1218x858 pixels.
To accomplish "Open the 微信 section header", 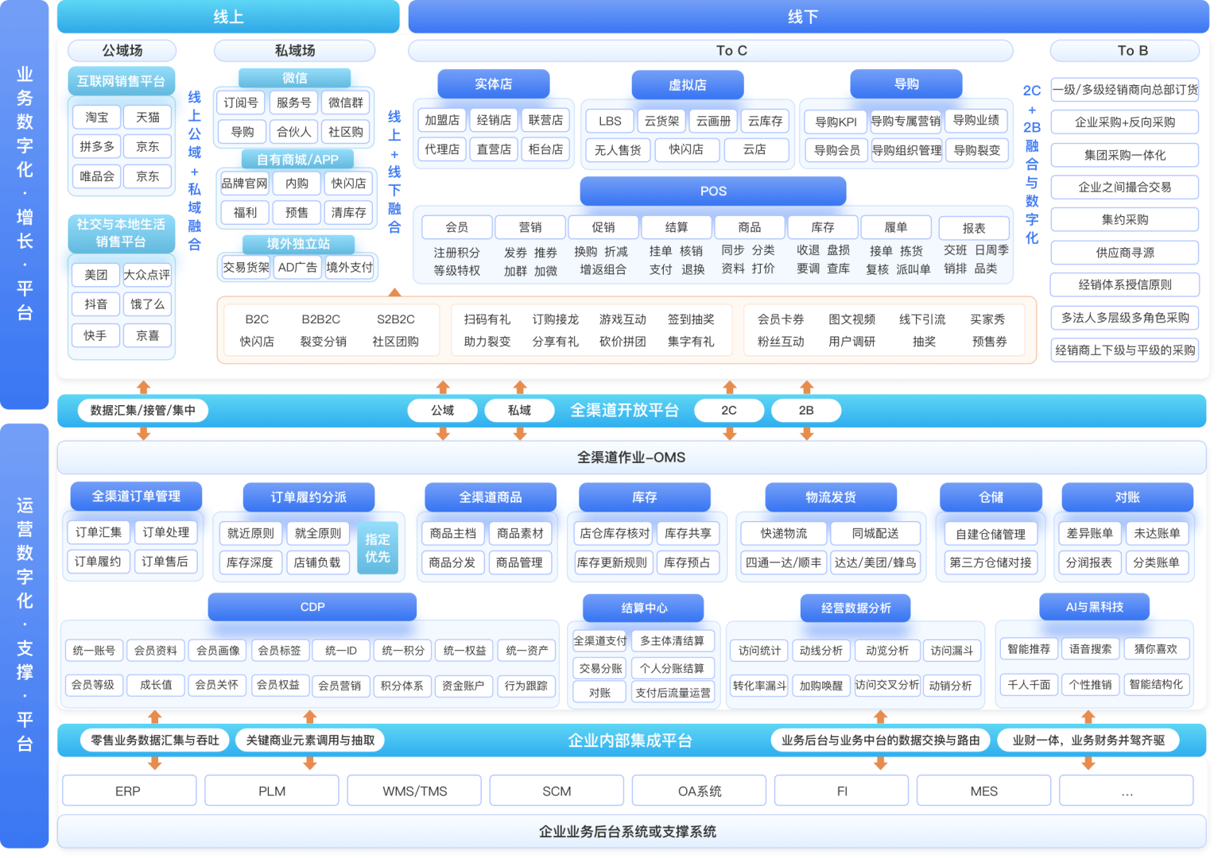I will pos(294,78).
